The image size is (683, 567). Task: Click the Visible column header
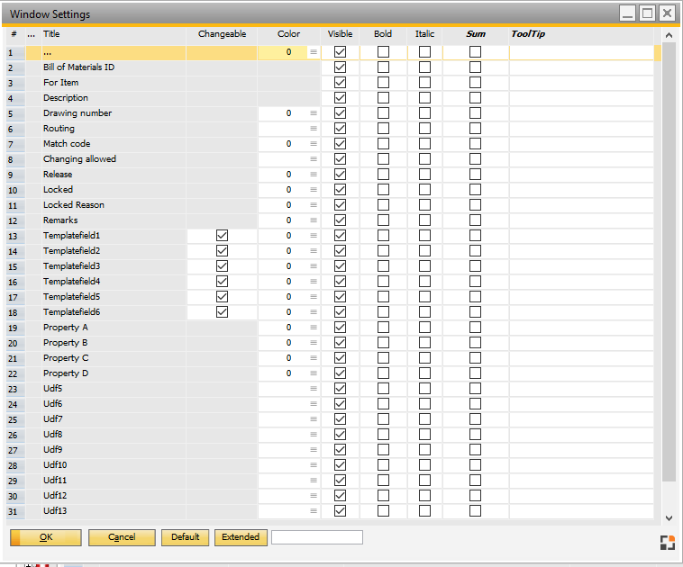340,34
